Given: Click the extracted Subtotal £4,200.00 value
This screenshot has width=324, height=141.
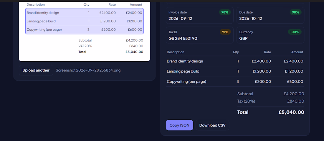Looking at the screenshot, I should point(294,94).
